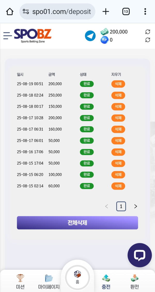Image resolution: width=155 pixels, height=292 pixels.
Task: Open a new browser tab
Action: point(106,12)
